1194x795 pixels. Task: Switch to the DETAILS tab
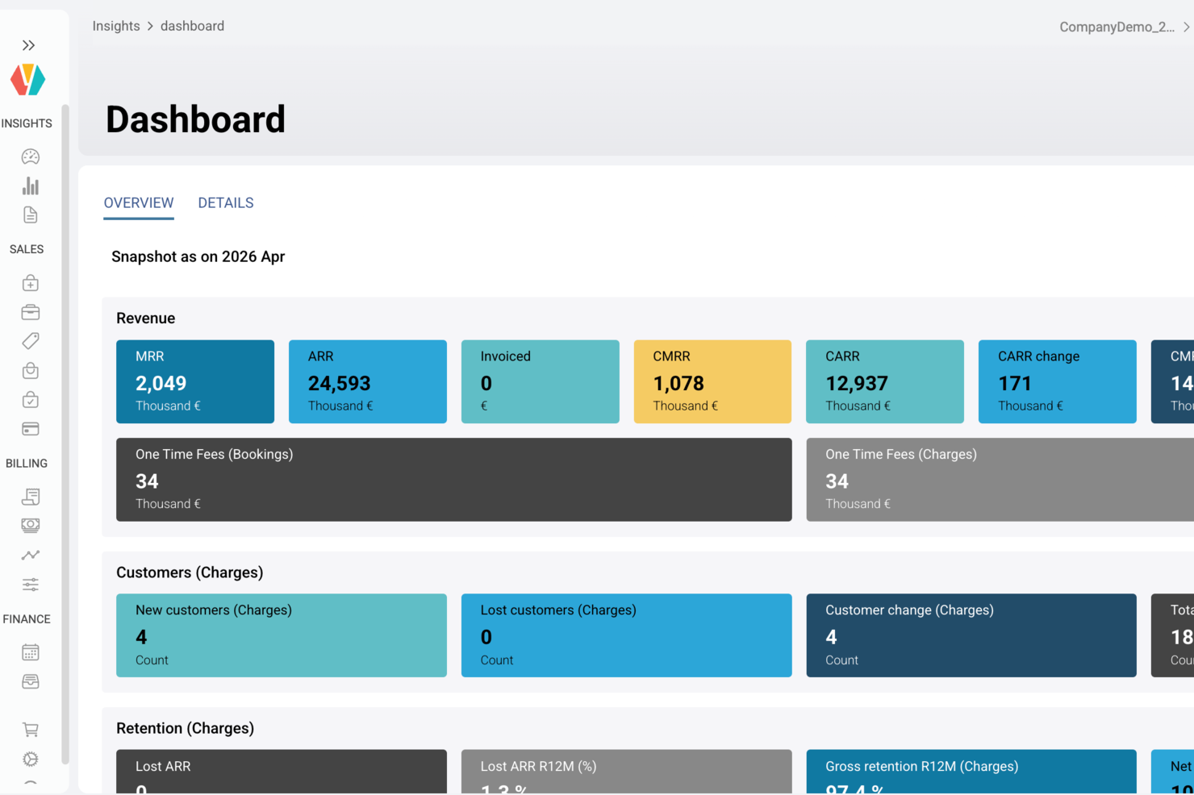click(x=226, y=203)
